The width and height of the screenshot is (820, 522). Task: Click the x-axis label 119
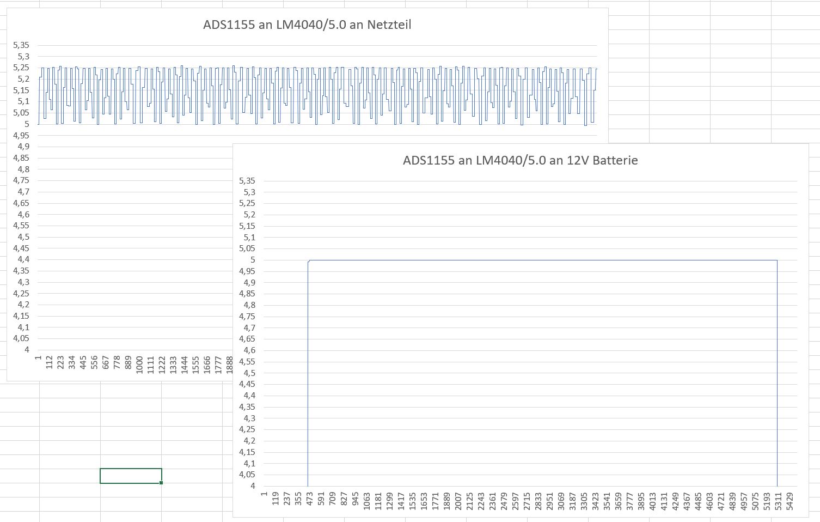click(276, 499)
